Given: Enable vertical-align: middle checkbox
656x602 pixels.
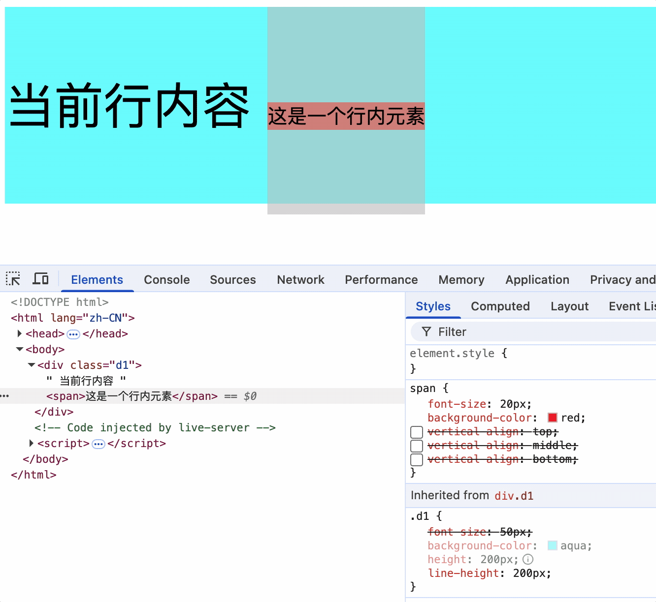Looking at the screenshot, I should (x=417, y=446).
